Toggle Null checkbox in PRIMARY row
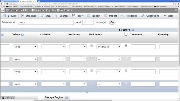180x101 pixels. (x=91, y=45)
